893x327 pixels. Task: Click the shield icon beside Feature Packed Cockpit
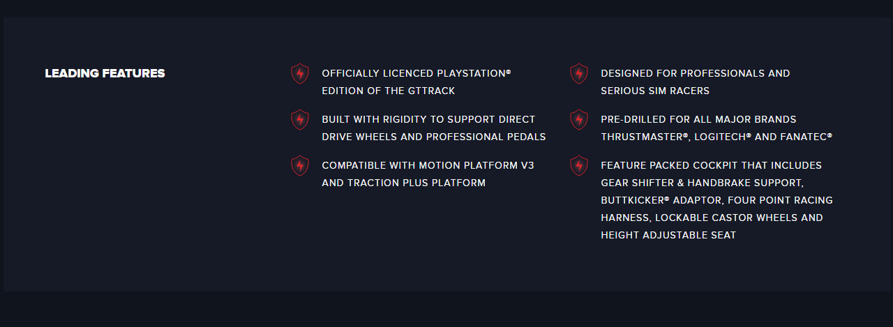[x=579, y=165]
